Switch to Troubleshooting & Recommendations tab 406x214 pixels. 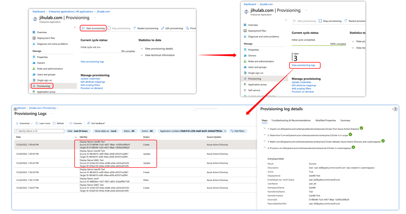point(291,120)
